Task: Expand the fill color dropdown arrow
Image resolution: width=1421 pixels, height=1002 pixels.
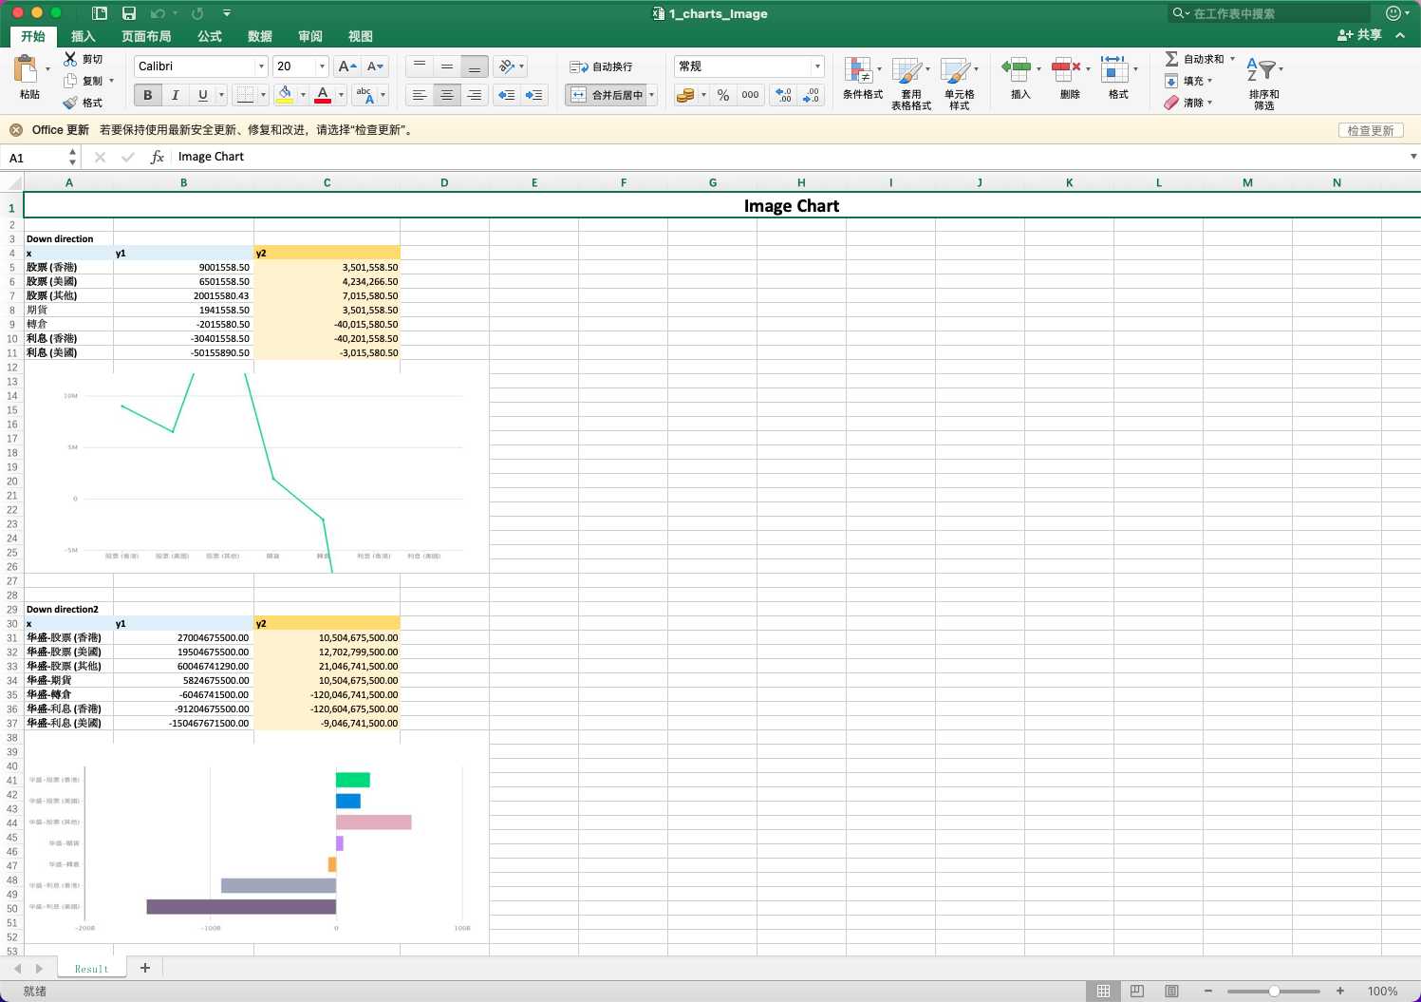Action: [x=303, y=95]
